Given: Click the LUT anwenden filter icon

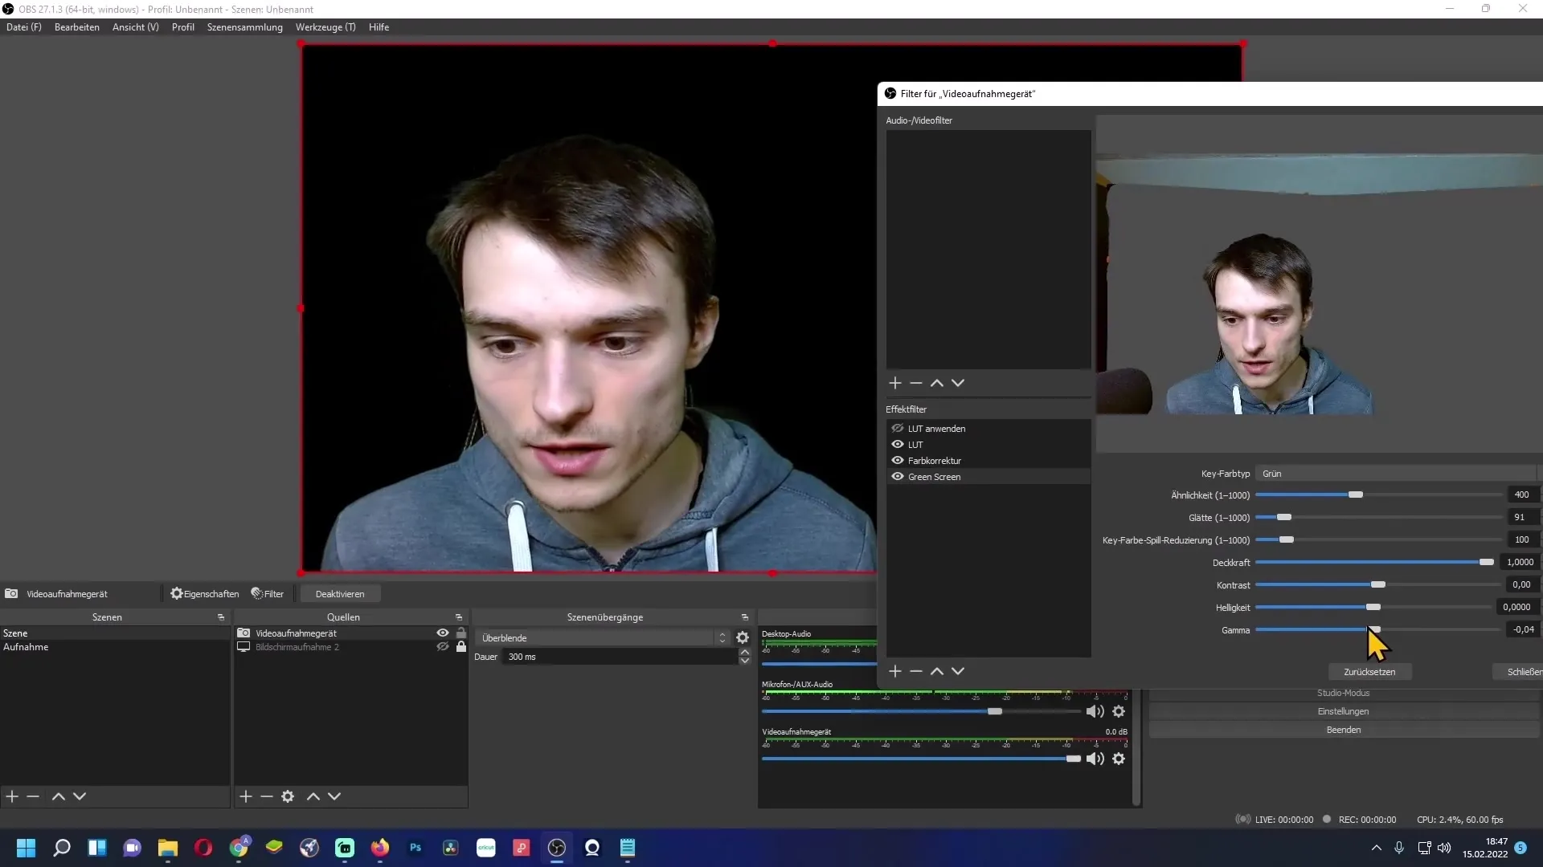Looking at the screenshot, I should click(x=898, y=428).
